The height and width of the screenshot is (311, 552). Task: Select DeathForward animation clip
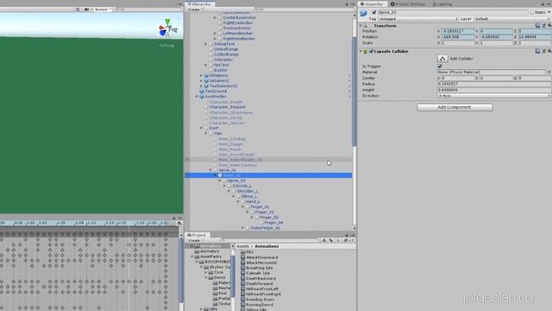[x=259, y=283]
